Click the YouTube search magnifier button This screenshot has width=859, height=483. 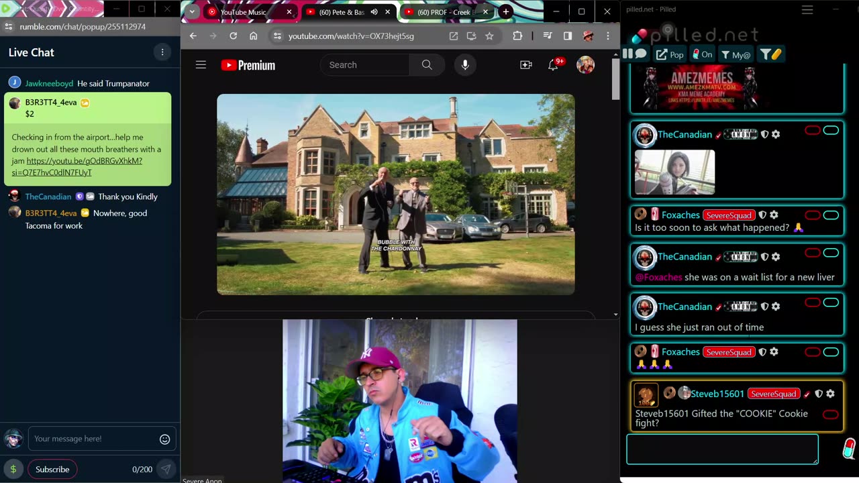[x=427, y=65]
